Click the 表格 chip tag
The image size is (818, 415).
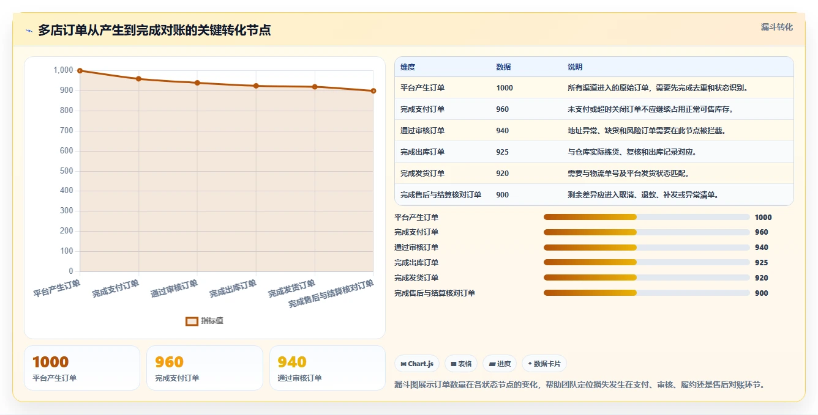click(x=461, y=364)
